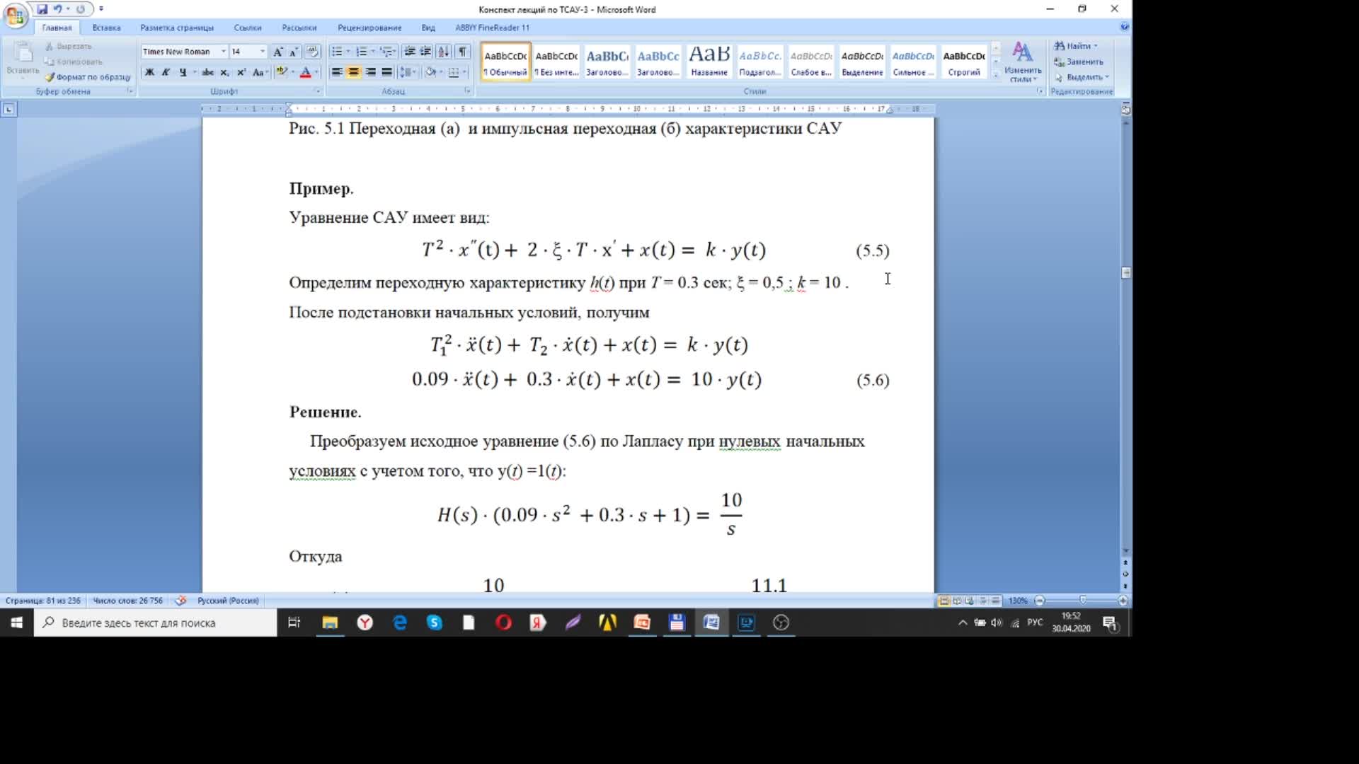The width and height of the screenshot is (1359, 764).
Task: Click the Format Painter (Формат по образцу)
Action: click(x=88, y=77)
